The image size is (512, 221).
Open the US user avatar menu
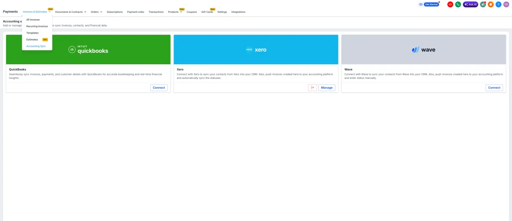pos(506,4)
